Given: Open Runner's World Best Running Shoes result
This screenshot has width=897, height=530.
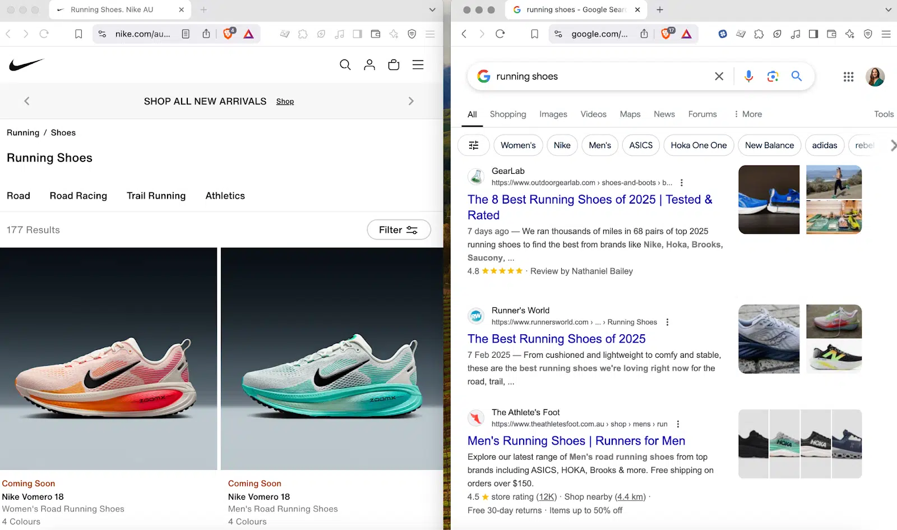Looking at the screenshot, I should [557, 339].
